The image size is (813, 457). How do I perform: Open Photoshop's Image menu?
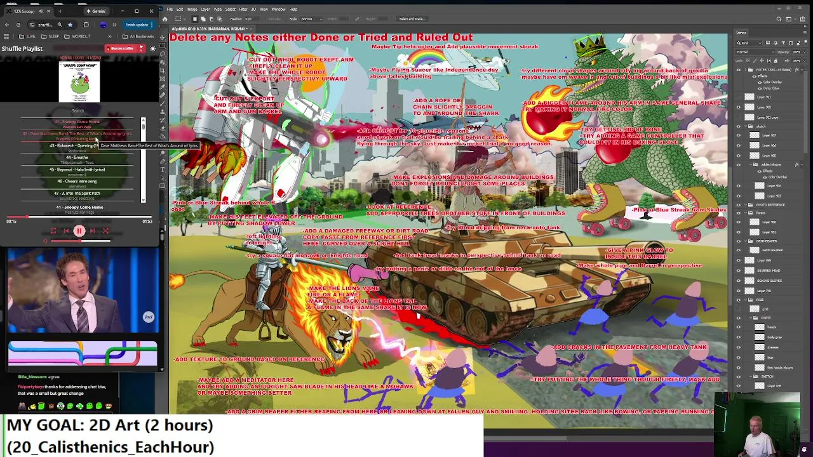coord(192,9)
